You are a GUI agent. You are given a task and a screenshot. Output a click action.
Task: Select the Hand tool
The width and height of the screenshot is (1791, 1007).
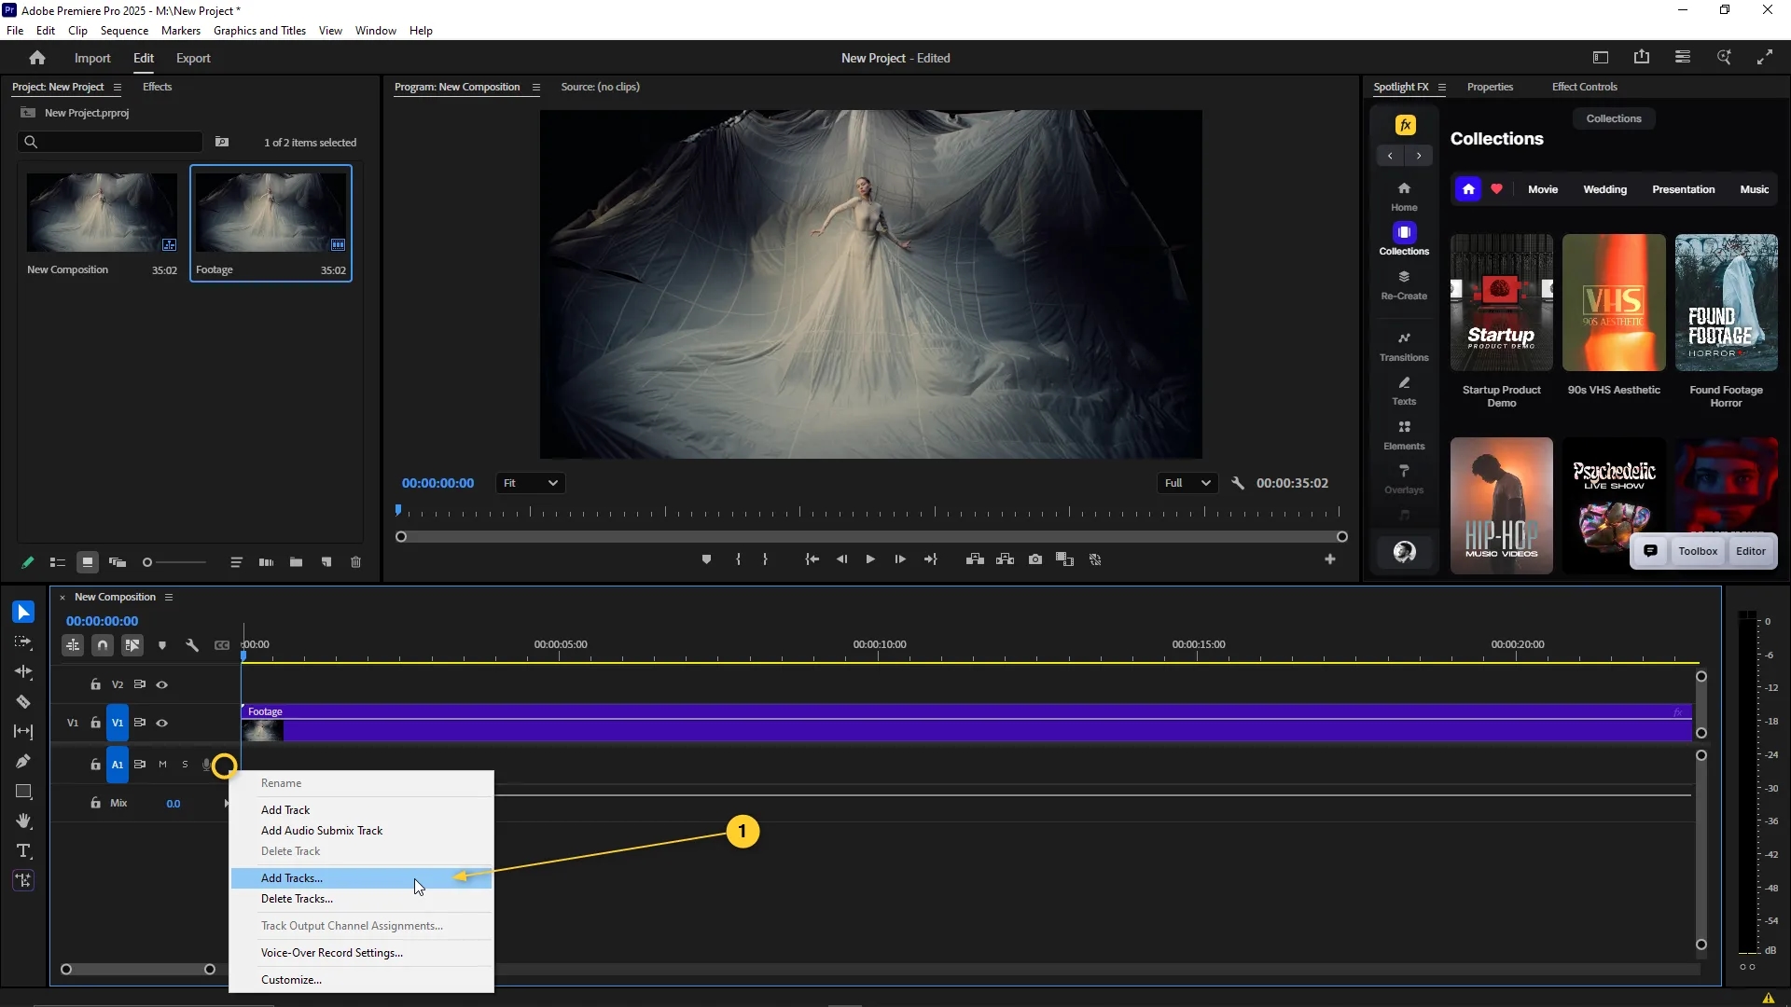23,821
